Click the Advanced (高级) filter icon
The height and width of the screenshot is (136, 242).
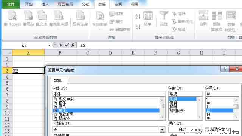click(x=175, y=29)
